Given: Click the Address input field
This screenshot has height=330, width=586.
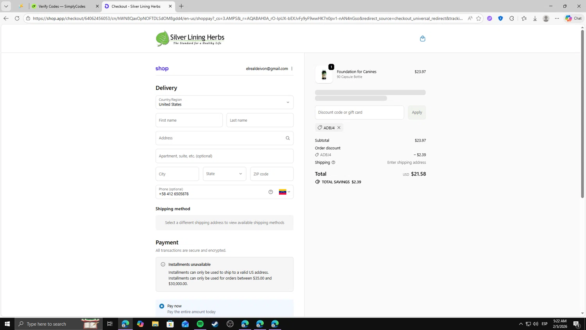Looking at the screenshot, I should click(224, 138).
